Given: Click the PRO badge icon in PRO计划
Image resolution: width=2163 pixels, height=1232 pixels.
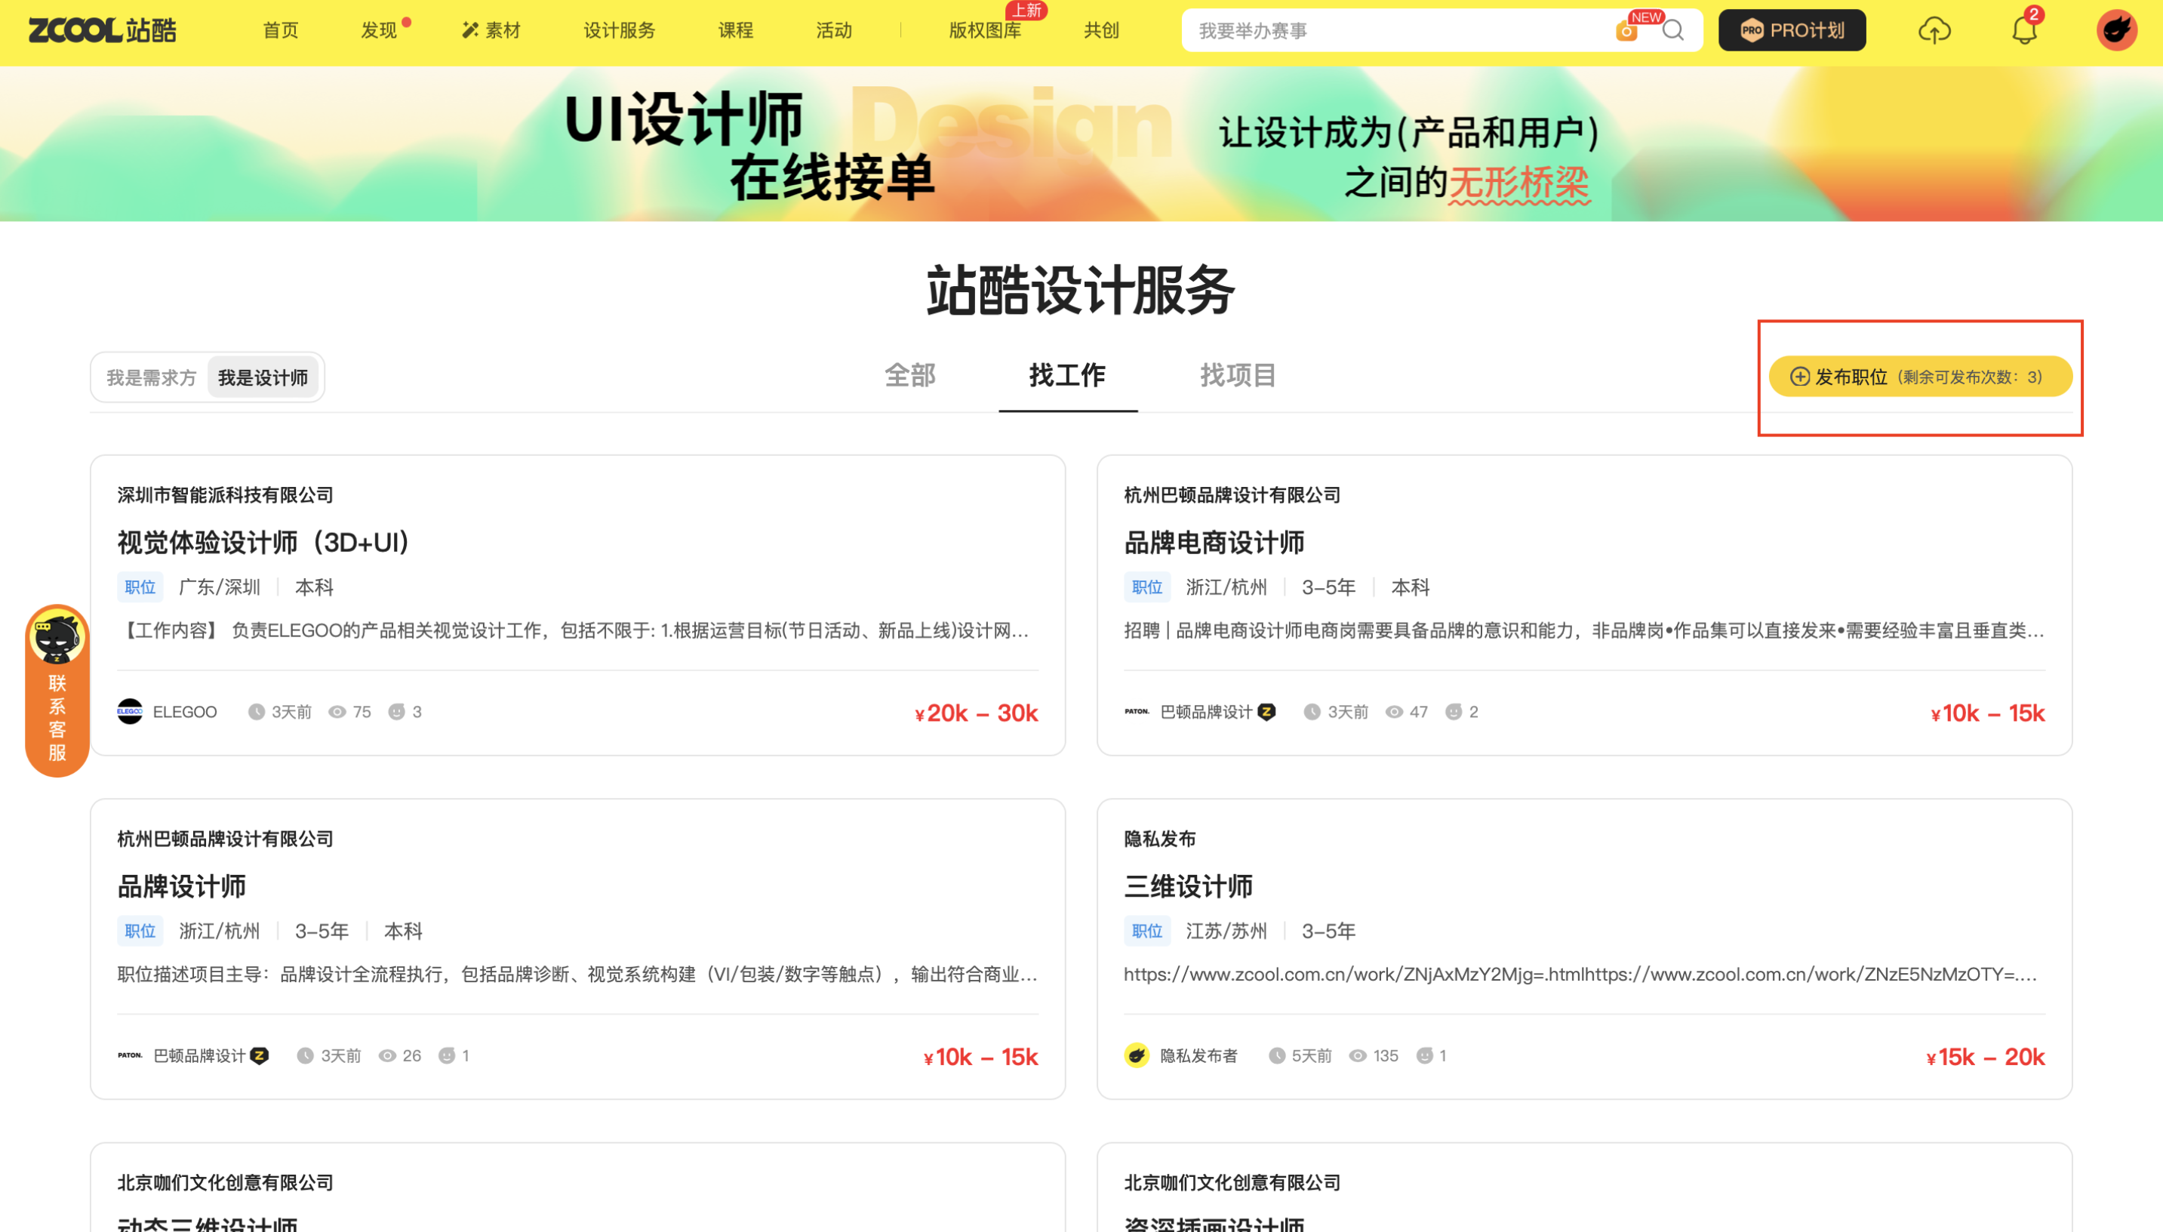Looking at the screenshot, I should point(1751,31).
